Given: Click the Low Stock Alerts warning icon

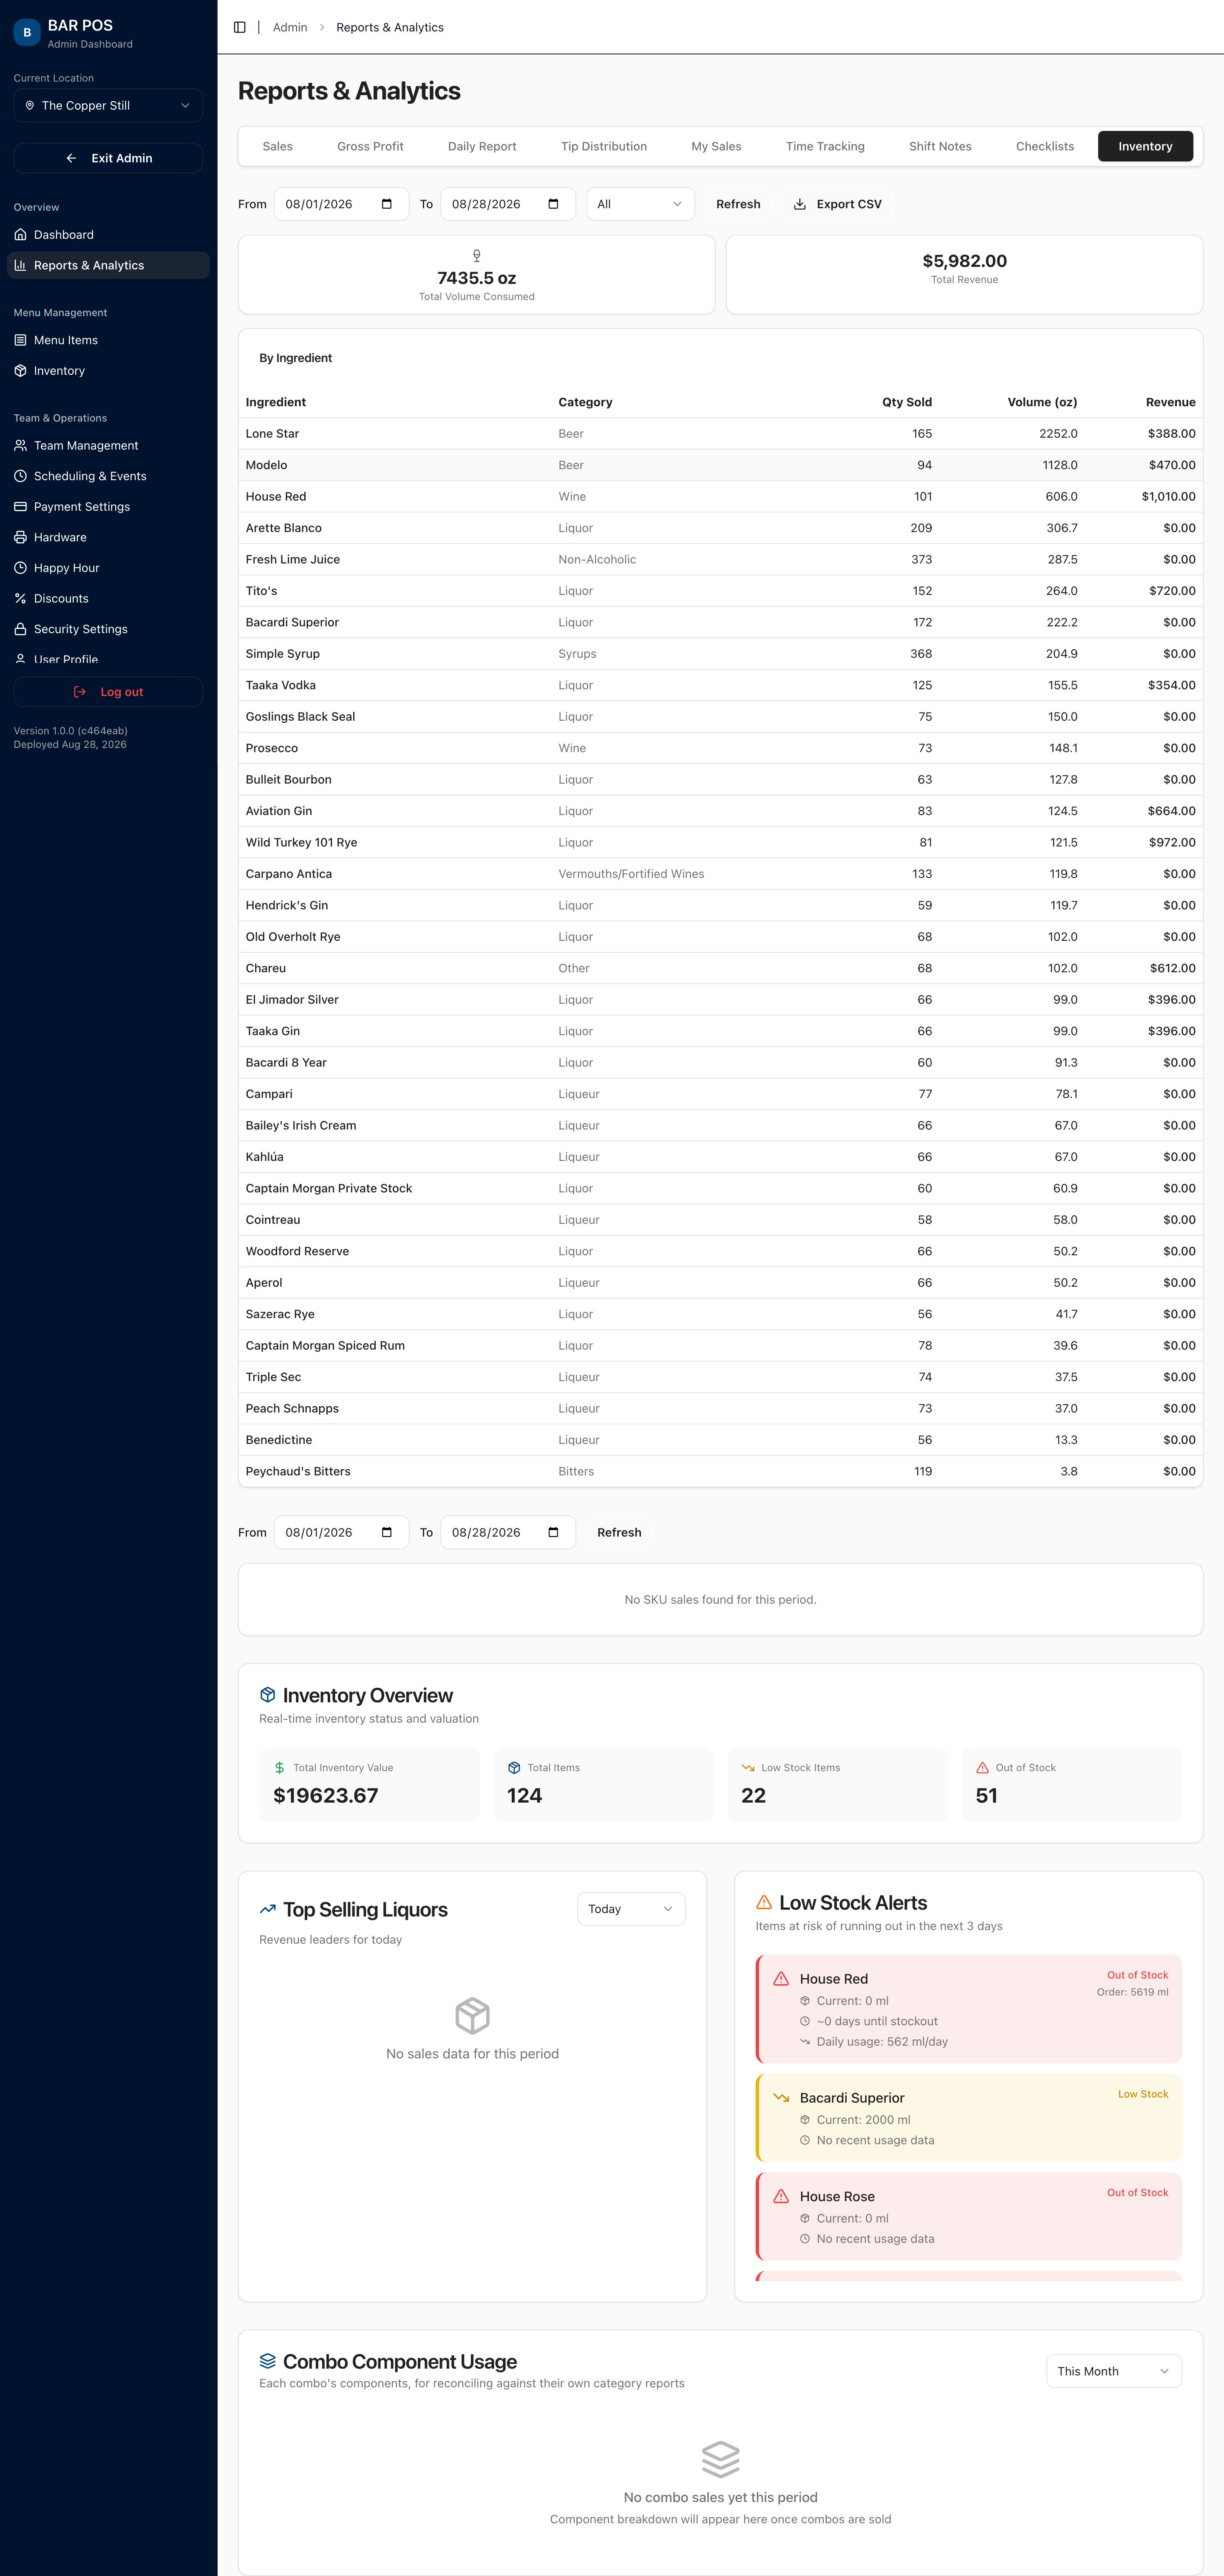Looking at the screenshot, I should [x=764, y=1902].
